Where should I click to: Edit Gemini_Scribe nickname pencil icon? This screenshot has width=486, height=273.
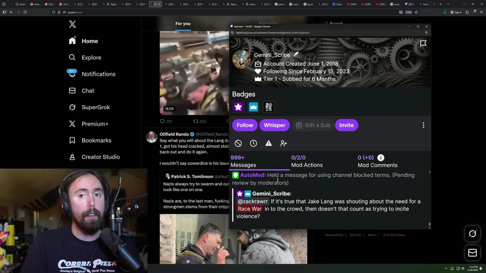tap(296, 55)
